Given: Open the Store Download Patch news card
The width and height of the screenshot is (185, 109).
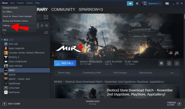Looking at the screenshot, I should (117, 91).
